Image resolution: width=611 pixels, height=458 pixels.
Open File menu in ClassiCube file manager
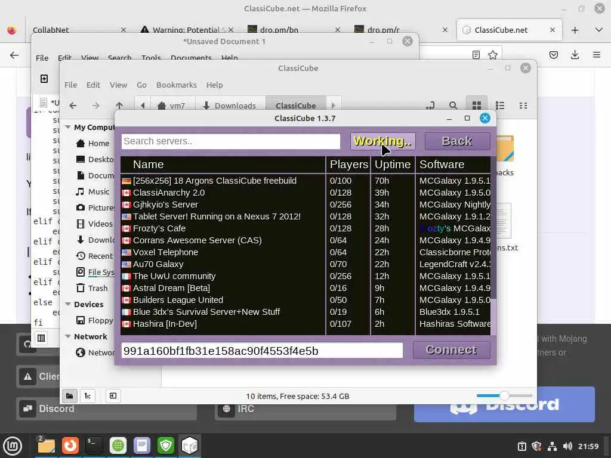(x=70, y=85)
